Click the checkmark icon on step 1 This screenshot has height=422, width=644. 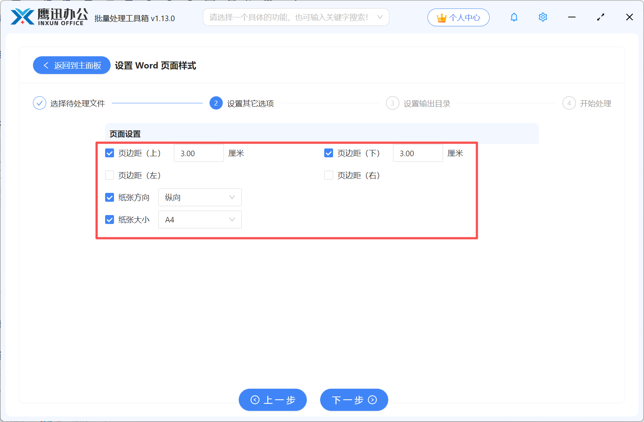point(40,103)
